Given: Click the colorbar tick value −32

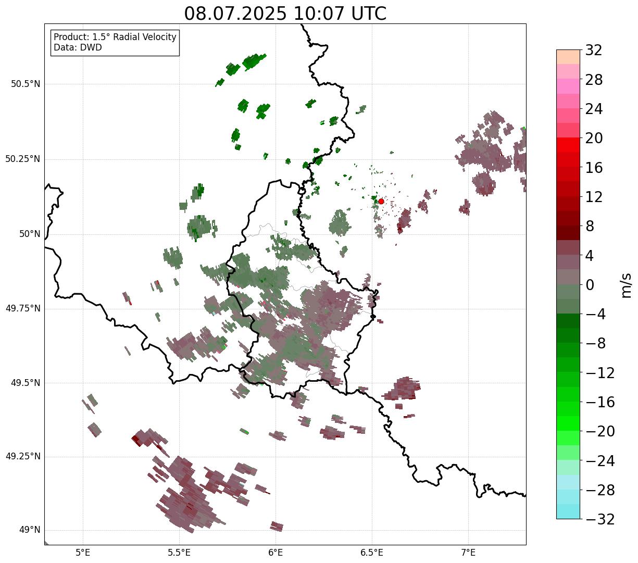Looking at the screenshot, I should click(x=599, y=519).
